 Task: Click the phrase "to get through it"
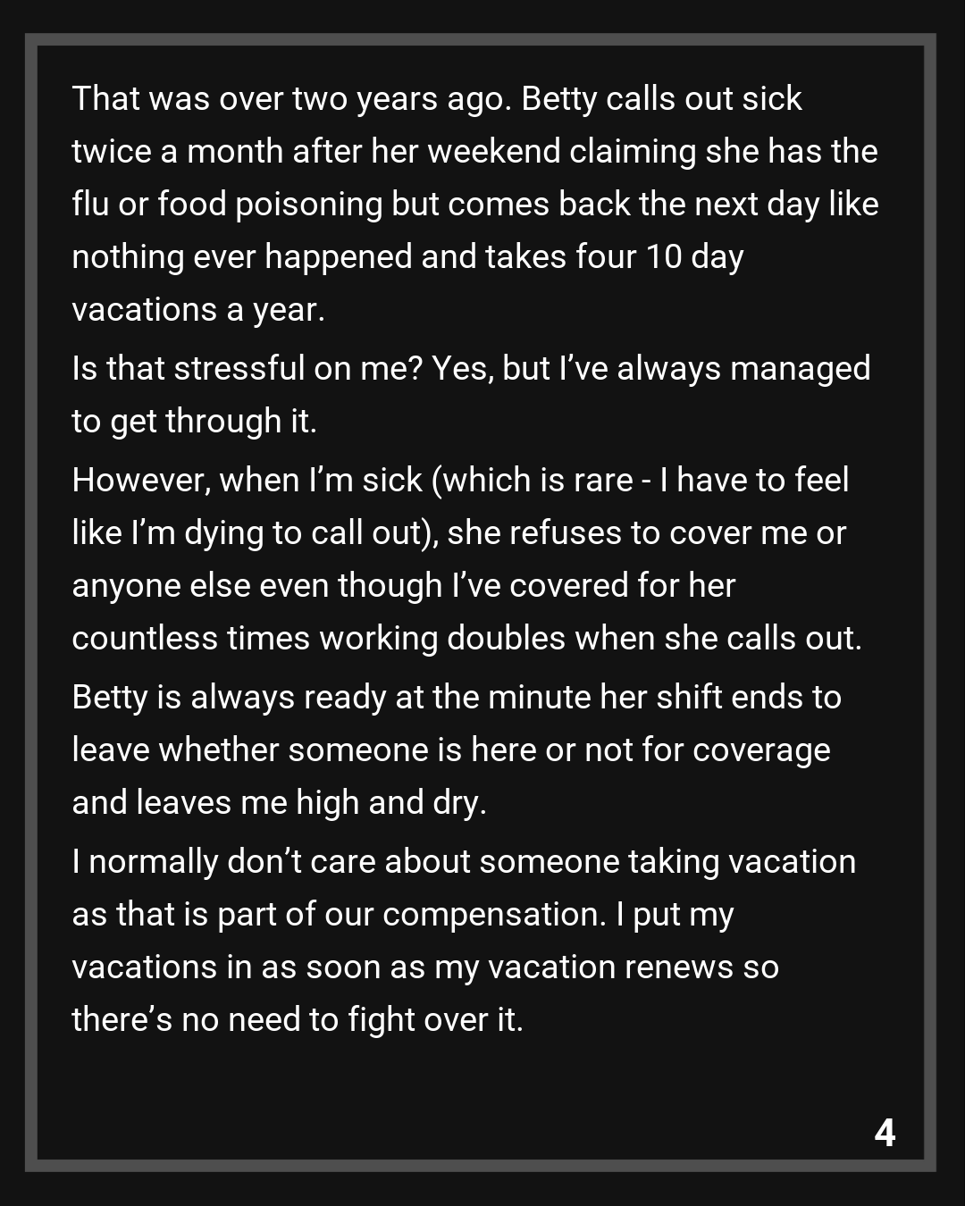pyautogui.click(x=194, y=422)
